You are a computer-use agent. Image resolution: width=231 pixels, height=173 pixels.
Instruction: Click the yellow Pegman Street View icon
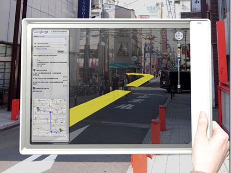(179, 51)
